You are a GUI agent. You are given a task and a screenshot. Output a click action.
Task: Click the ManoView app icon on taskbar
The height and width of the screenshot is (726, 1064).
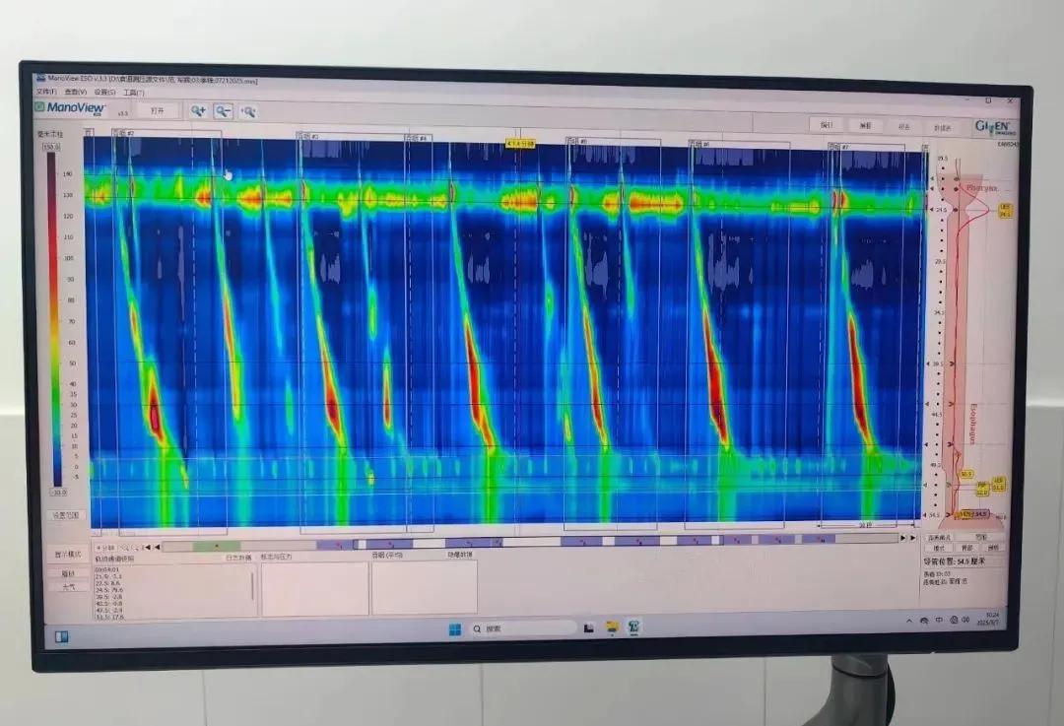pos(633,627)
